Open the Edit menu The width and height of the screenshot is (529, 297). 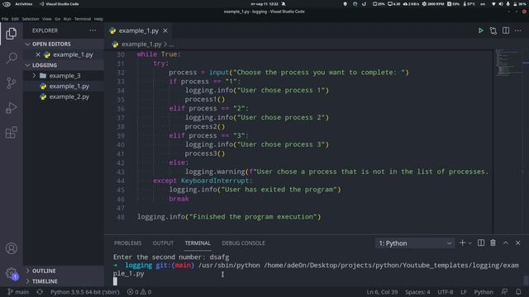point(15,19)
